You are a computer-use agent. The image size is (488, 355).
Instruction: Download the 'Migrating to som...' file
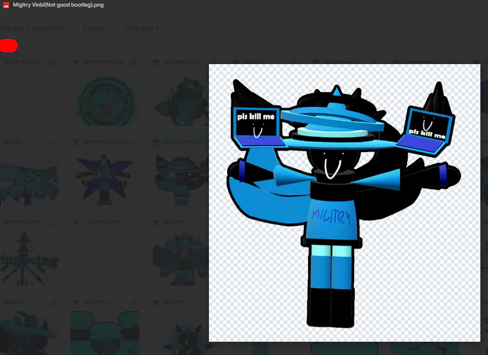point(54,222)
